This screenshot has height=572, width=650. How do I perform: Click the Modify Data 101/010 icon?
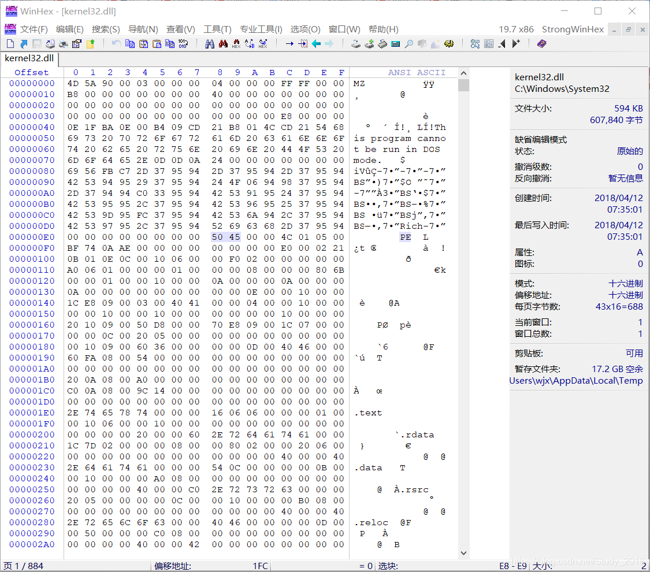(x=183, y=43)
